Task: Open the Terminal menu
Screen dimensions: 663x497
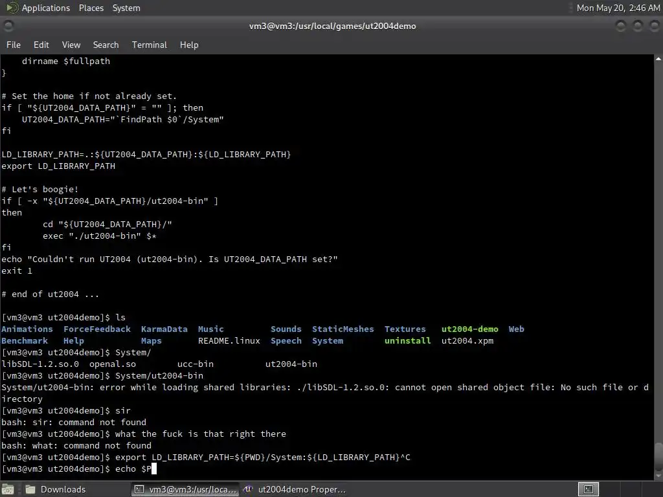Action: point(150,45)
